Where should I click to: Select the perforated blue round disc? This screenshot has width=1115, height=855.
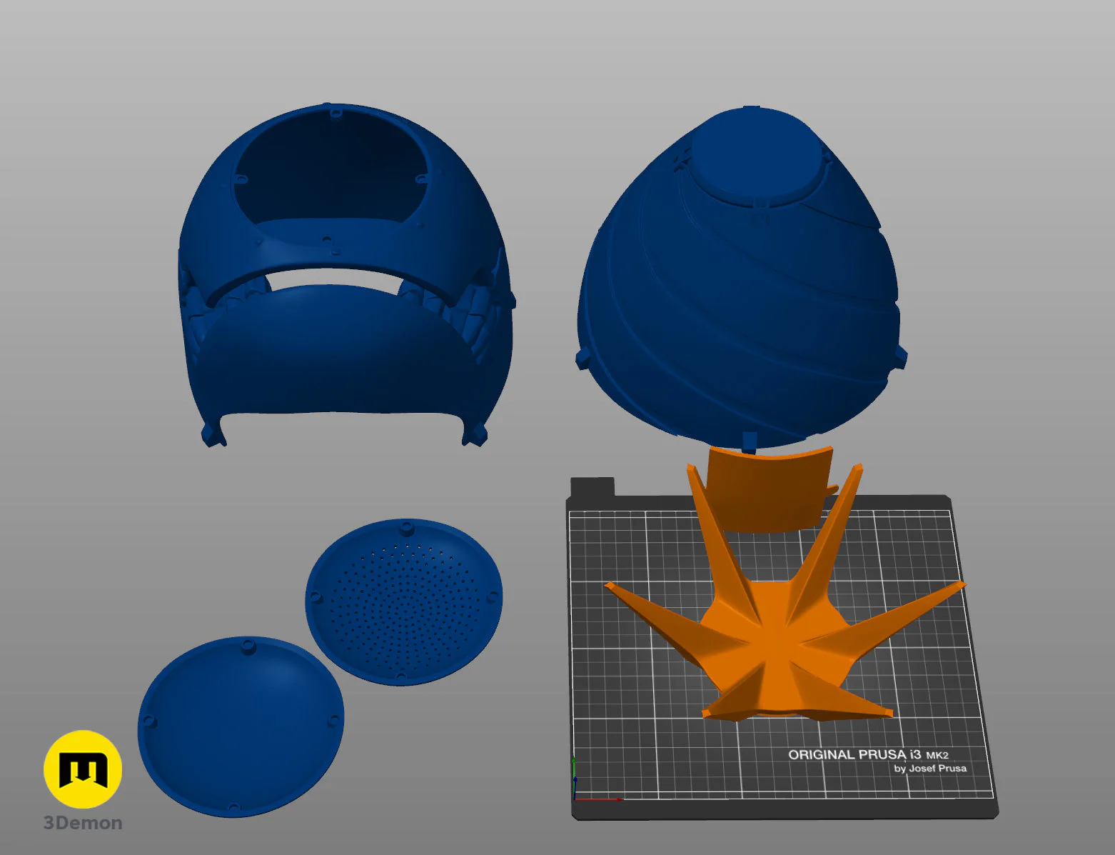[404, 601]
